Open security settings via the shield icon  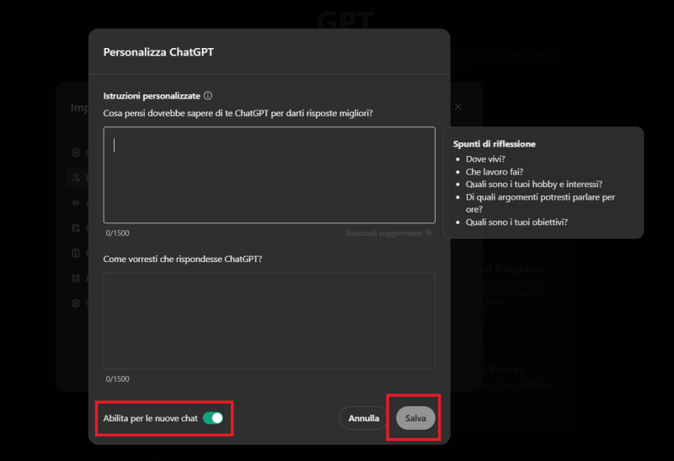click(76, 303)
